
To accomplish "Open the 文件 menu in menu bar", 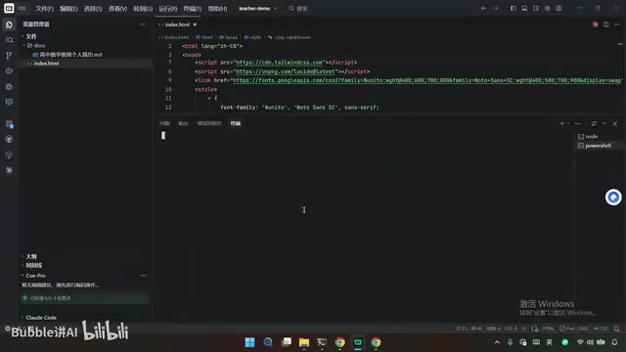I will pyautogui.click(x=44, y=9).
